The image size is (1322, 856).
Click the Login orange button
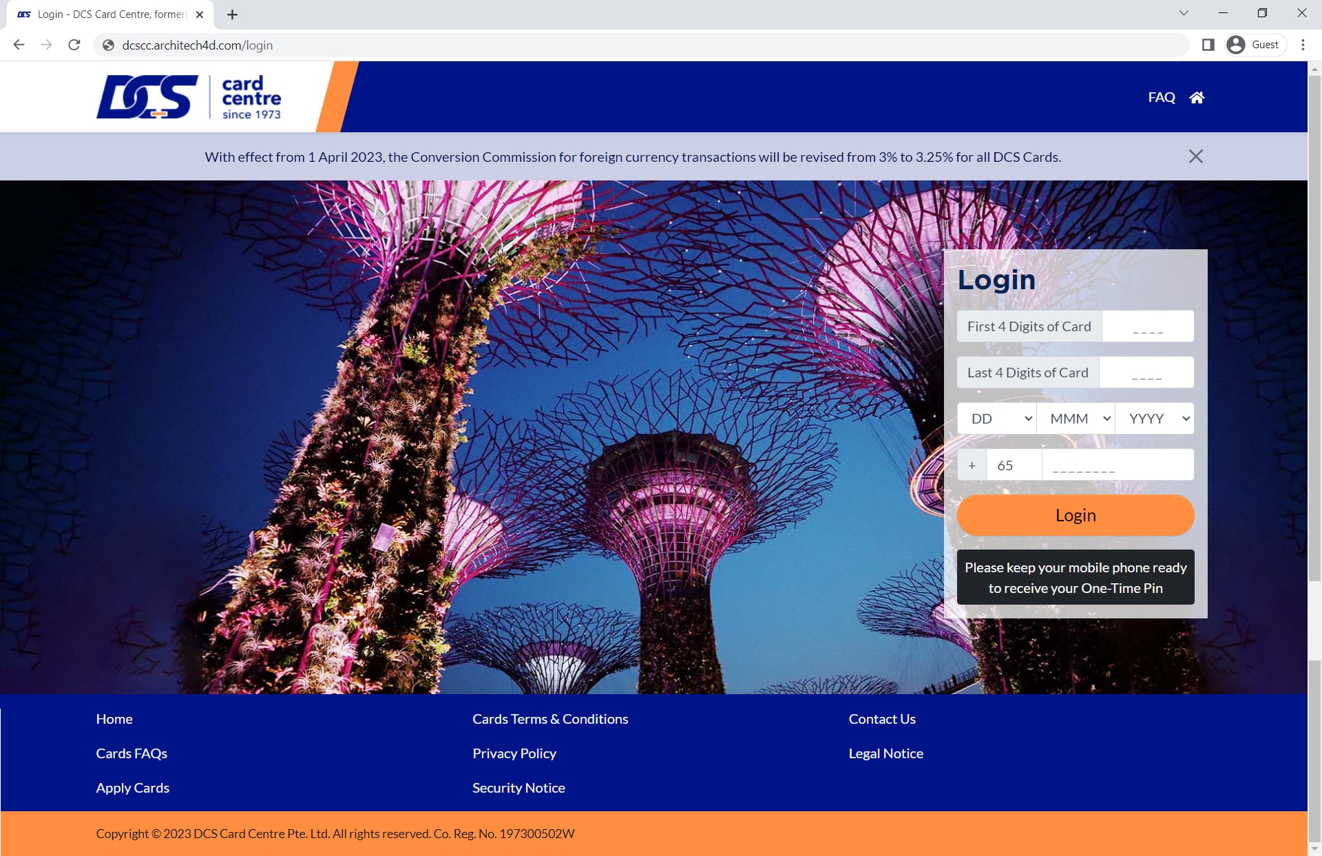click(1076, 514)
